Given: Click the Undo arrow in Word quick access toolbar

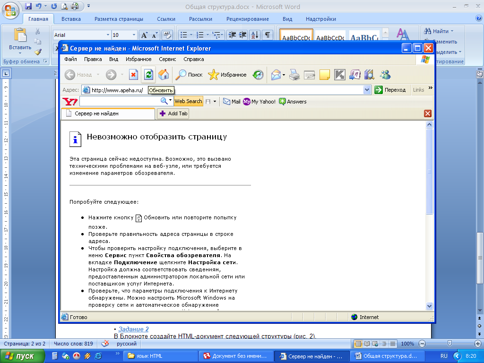Looking at the screenshot, I should (x=39, y=6).
